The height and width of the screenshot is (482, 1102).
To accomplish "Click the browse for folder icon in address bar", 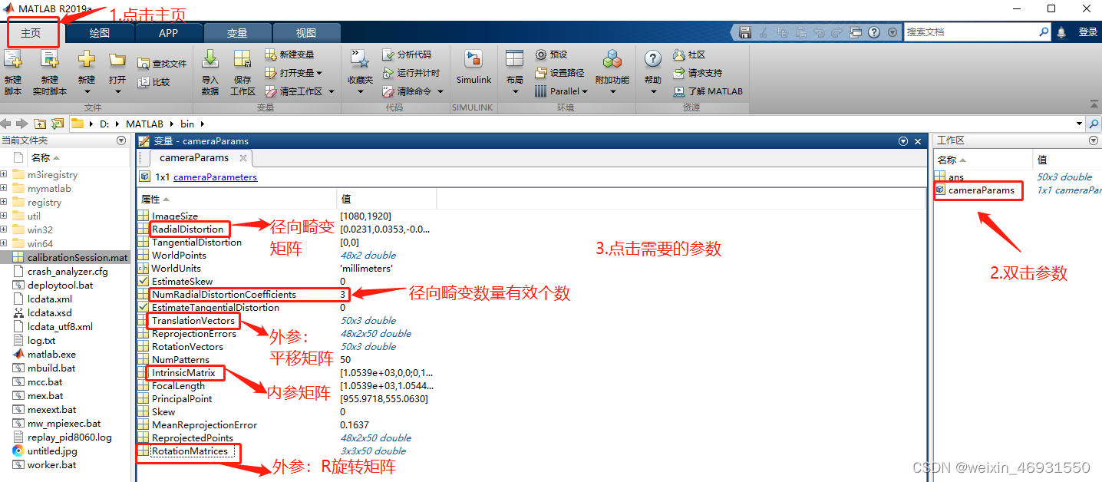I will (x=58, y=124).
